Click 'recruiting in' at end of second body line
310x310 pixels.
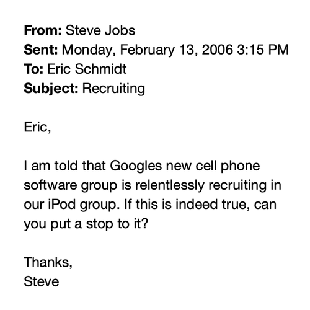(x=245, y=185)
